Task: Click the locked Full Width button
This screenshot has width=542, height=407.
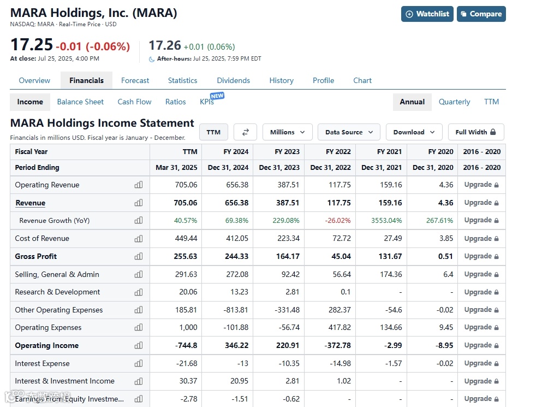Action: [x=475, y=132]
